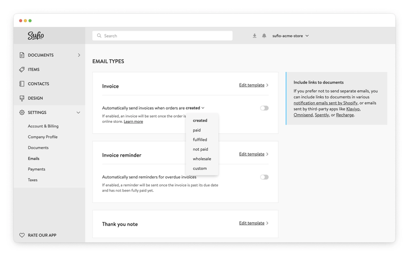The image size is (409, 256).
Task: Click 'Include links to documents' heading
Action: (319, 82)
